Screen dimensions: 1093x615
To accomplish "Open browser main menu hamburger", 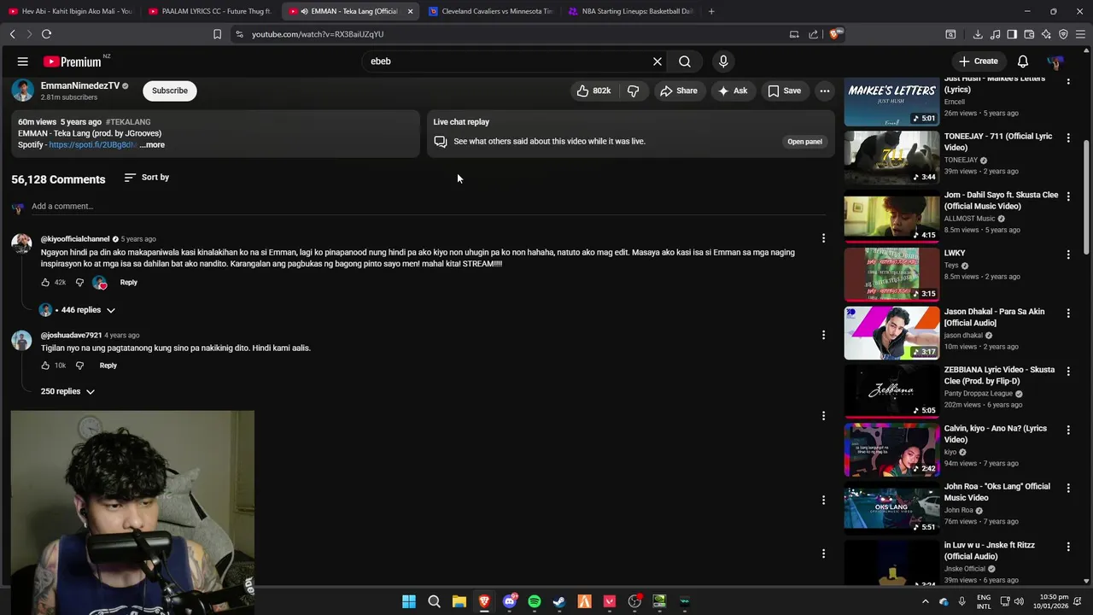I will coord(1080,34).
